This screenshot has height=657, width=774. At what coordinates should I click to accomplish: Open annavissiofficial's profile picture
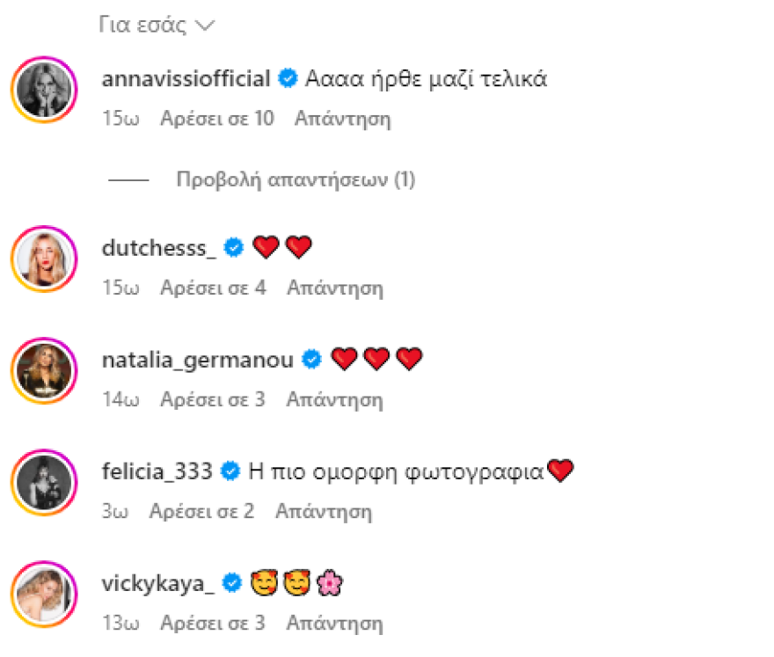(x=45, y=90)
